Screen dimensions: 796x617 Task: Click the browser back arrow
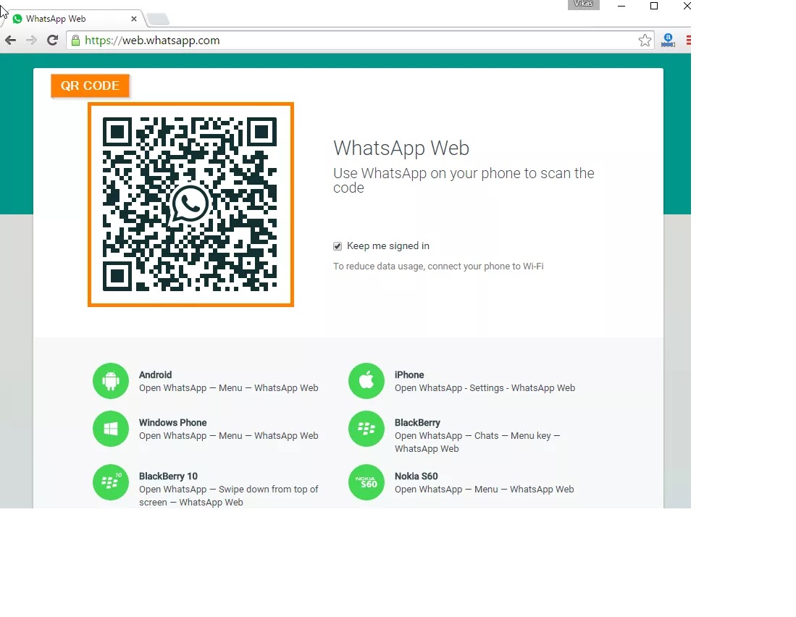click(11, 40)
